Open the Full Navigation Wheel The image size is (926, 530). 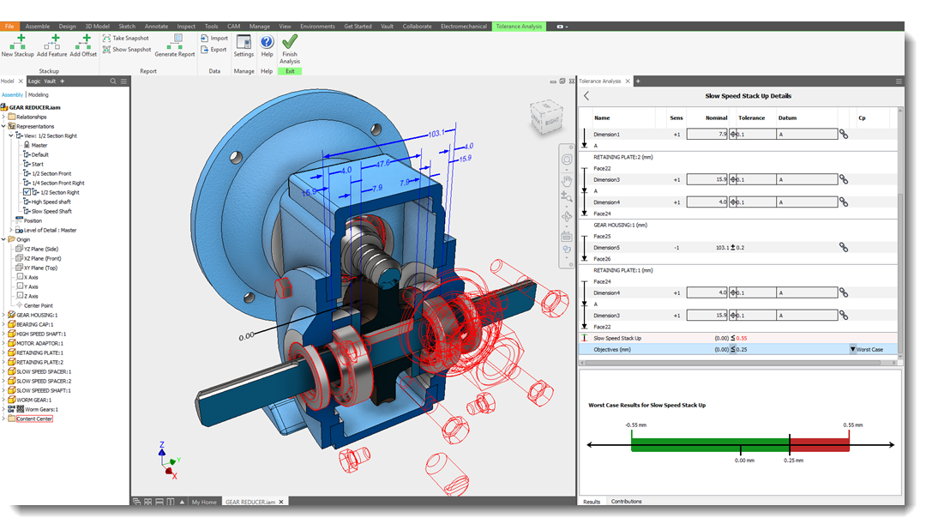click(x=567, y=160)
